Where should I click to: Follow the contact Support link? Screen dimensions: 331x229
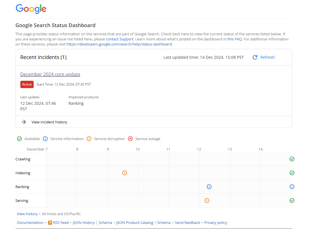pyautogui.click(x=120, y=39)
